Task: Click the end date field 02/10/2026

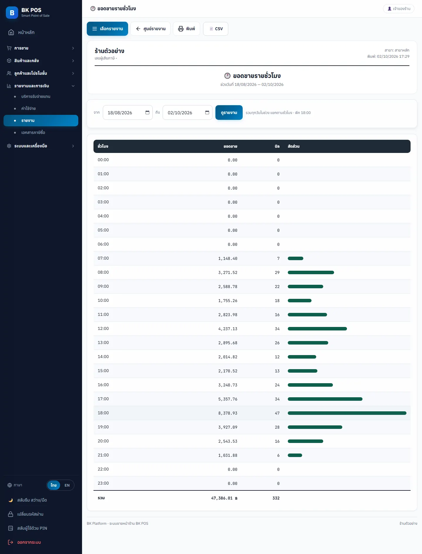Action: click(x=188, y=112)
